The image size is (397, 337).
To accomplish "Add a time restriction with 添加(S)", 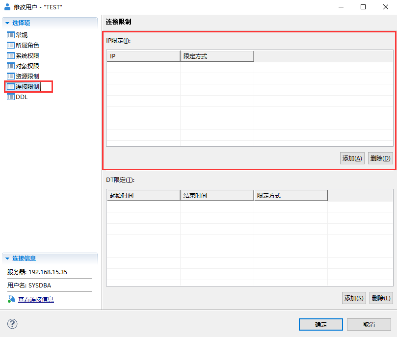I will (x=354, y=298).
